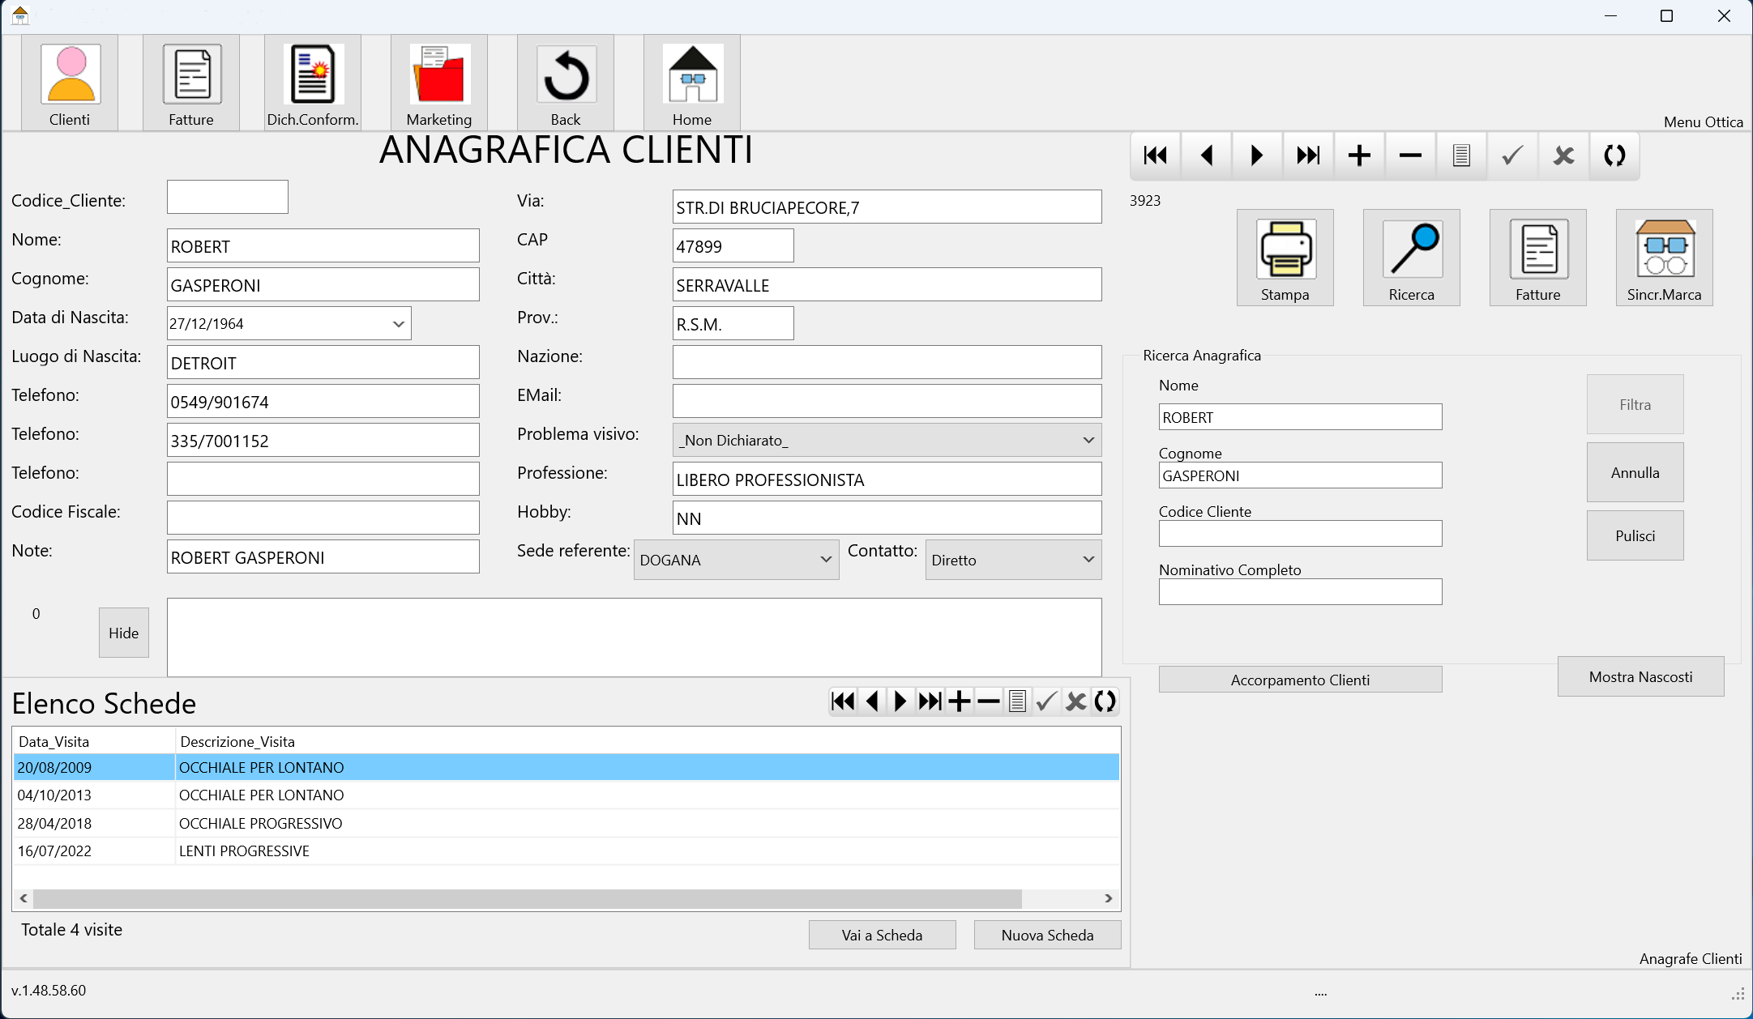Click the Cognome field with GASPERONI in form
The width and height of the screenshot is (1753, 1019).
coord(323,284)
